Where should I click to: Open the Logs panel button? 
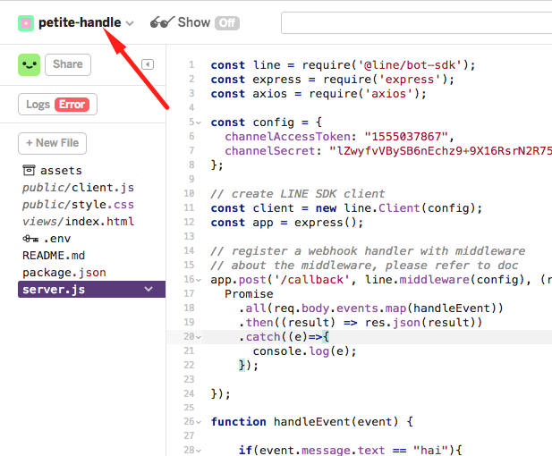[57, 104]
